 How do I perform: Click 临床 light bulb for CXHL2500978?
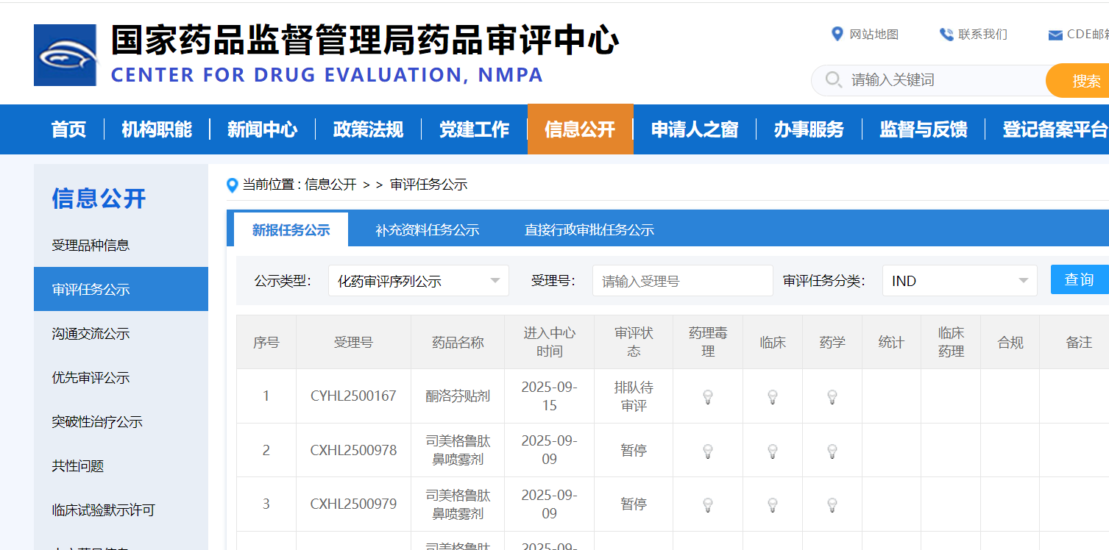(x=773, y=451)
